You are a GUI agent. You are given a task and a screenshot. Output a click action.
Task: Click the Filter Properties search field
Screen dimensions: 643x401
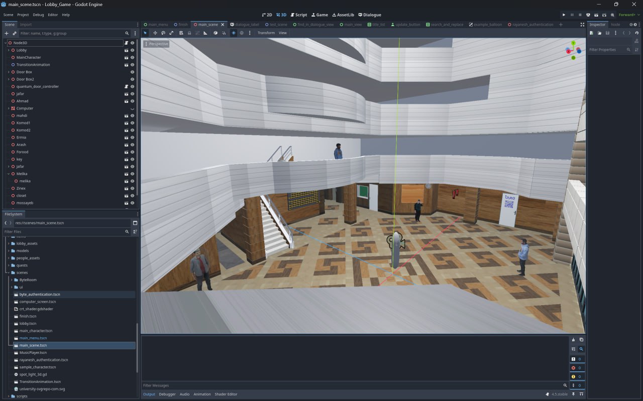click(607, 50)
